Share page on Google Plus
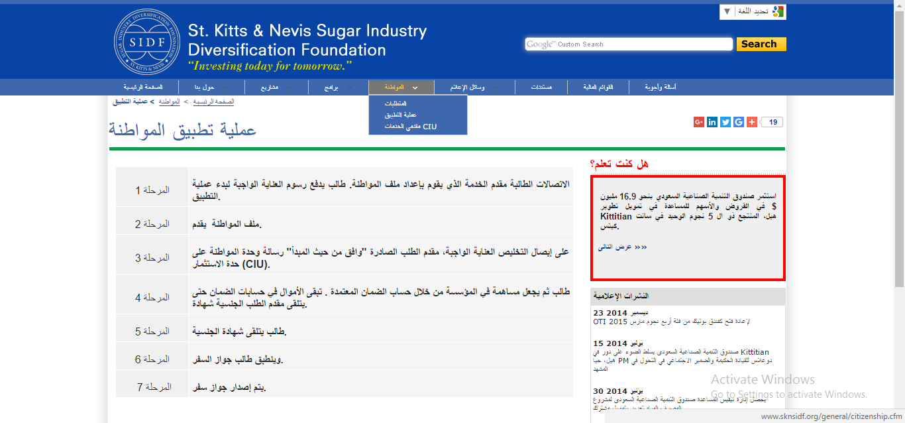 [699, 122]
